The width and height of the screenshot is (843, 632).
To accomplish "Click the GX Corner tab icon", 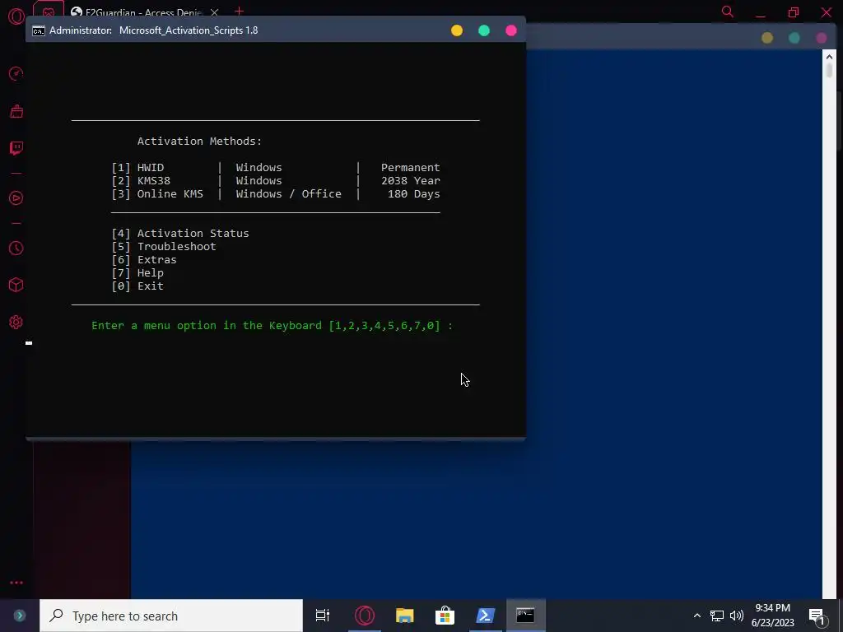I will [49, 12].
